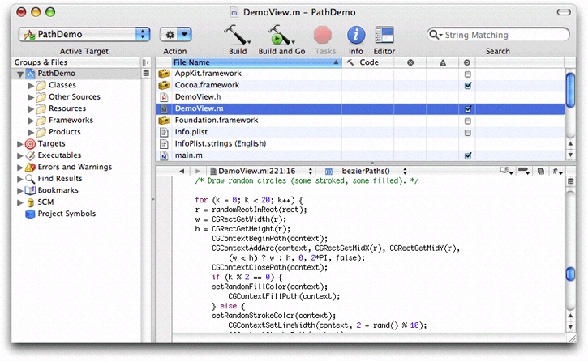Open the Info inspector

(x=355, y=35)
